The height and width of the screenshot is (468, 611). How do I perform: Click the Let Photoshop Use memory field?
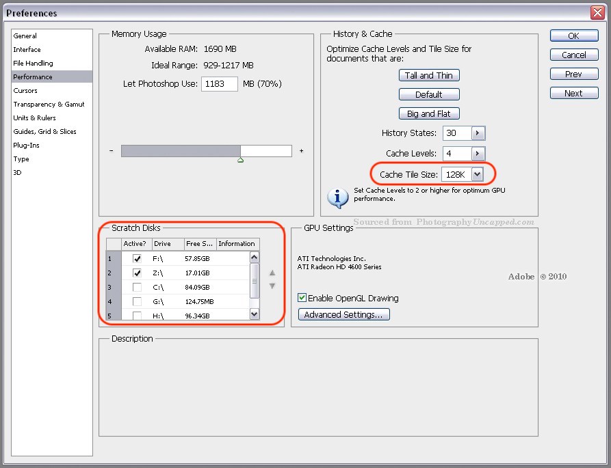coord(220,83)
